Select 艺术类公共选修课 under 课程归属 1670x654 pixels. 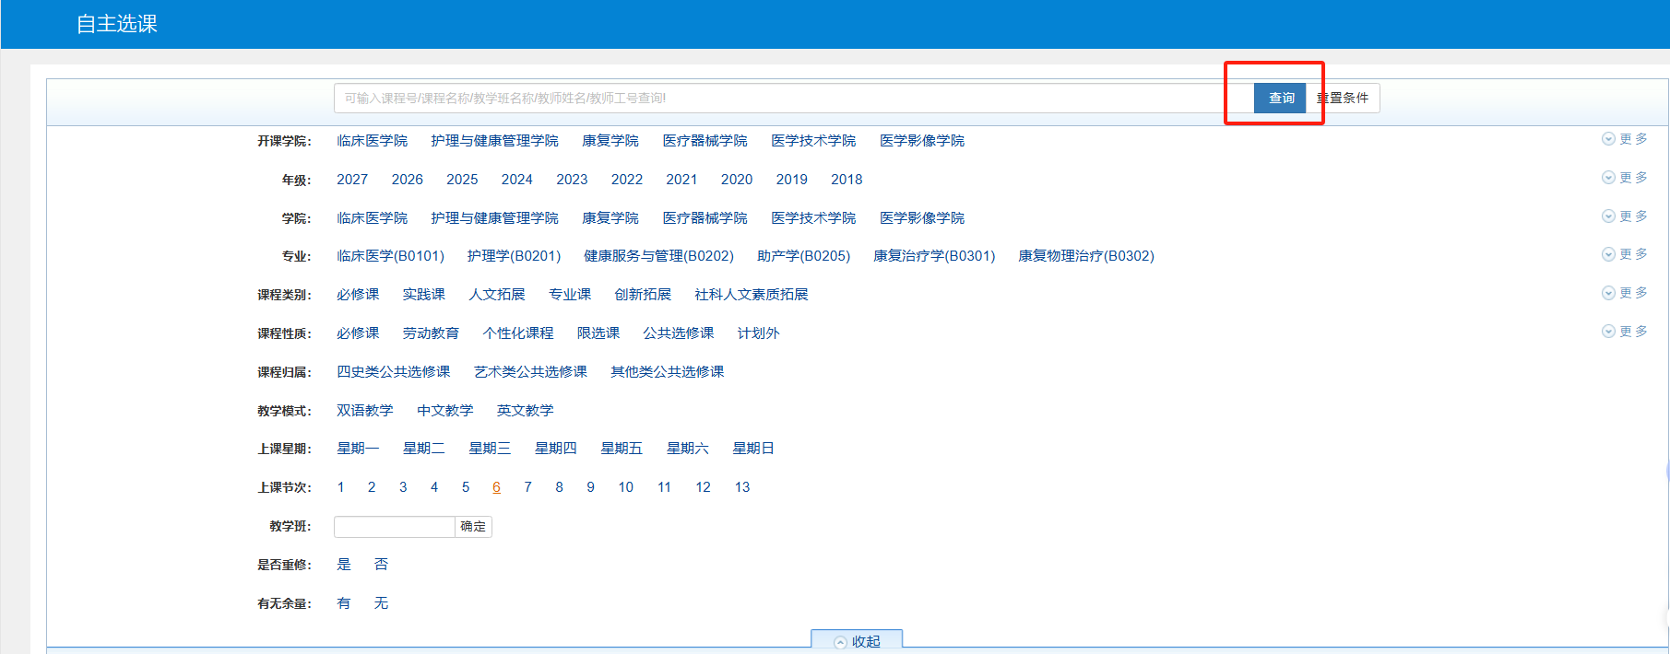click(x=530, y=372)
